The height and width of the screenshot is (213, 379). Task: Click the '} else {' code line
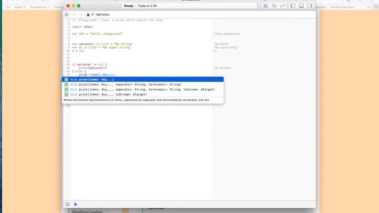click(79, 71)
